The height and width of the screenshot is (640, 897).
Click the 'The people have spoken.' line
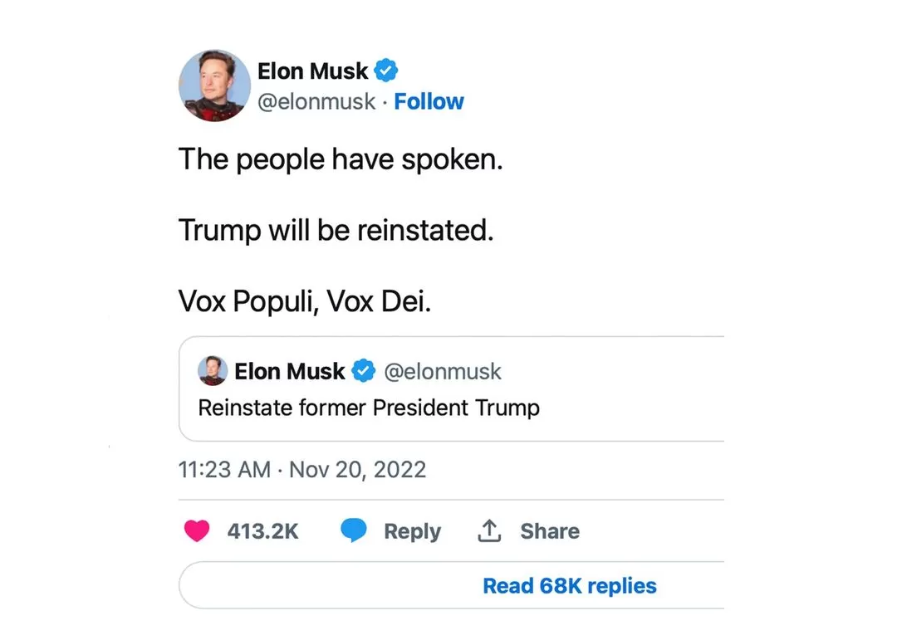341,159
